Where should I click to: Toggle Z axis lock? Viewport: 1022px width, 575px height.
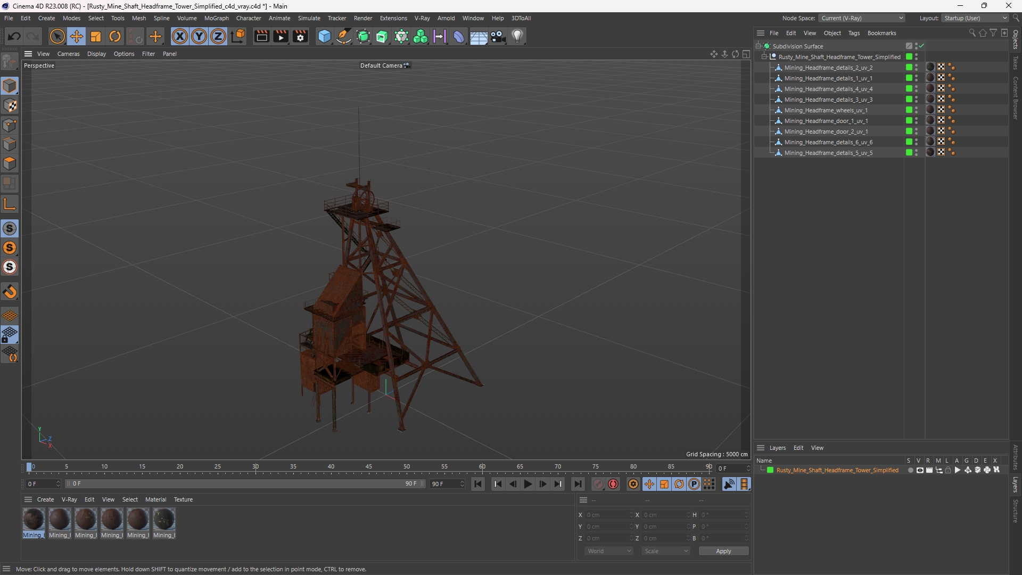click(218, 36)
